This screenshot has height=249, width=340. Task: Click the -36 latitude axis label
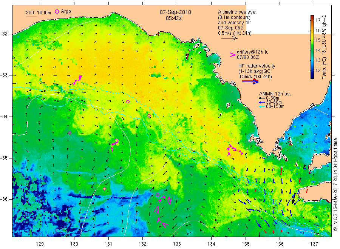click(x=4, y=199)
